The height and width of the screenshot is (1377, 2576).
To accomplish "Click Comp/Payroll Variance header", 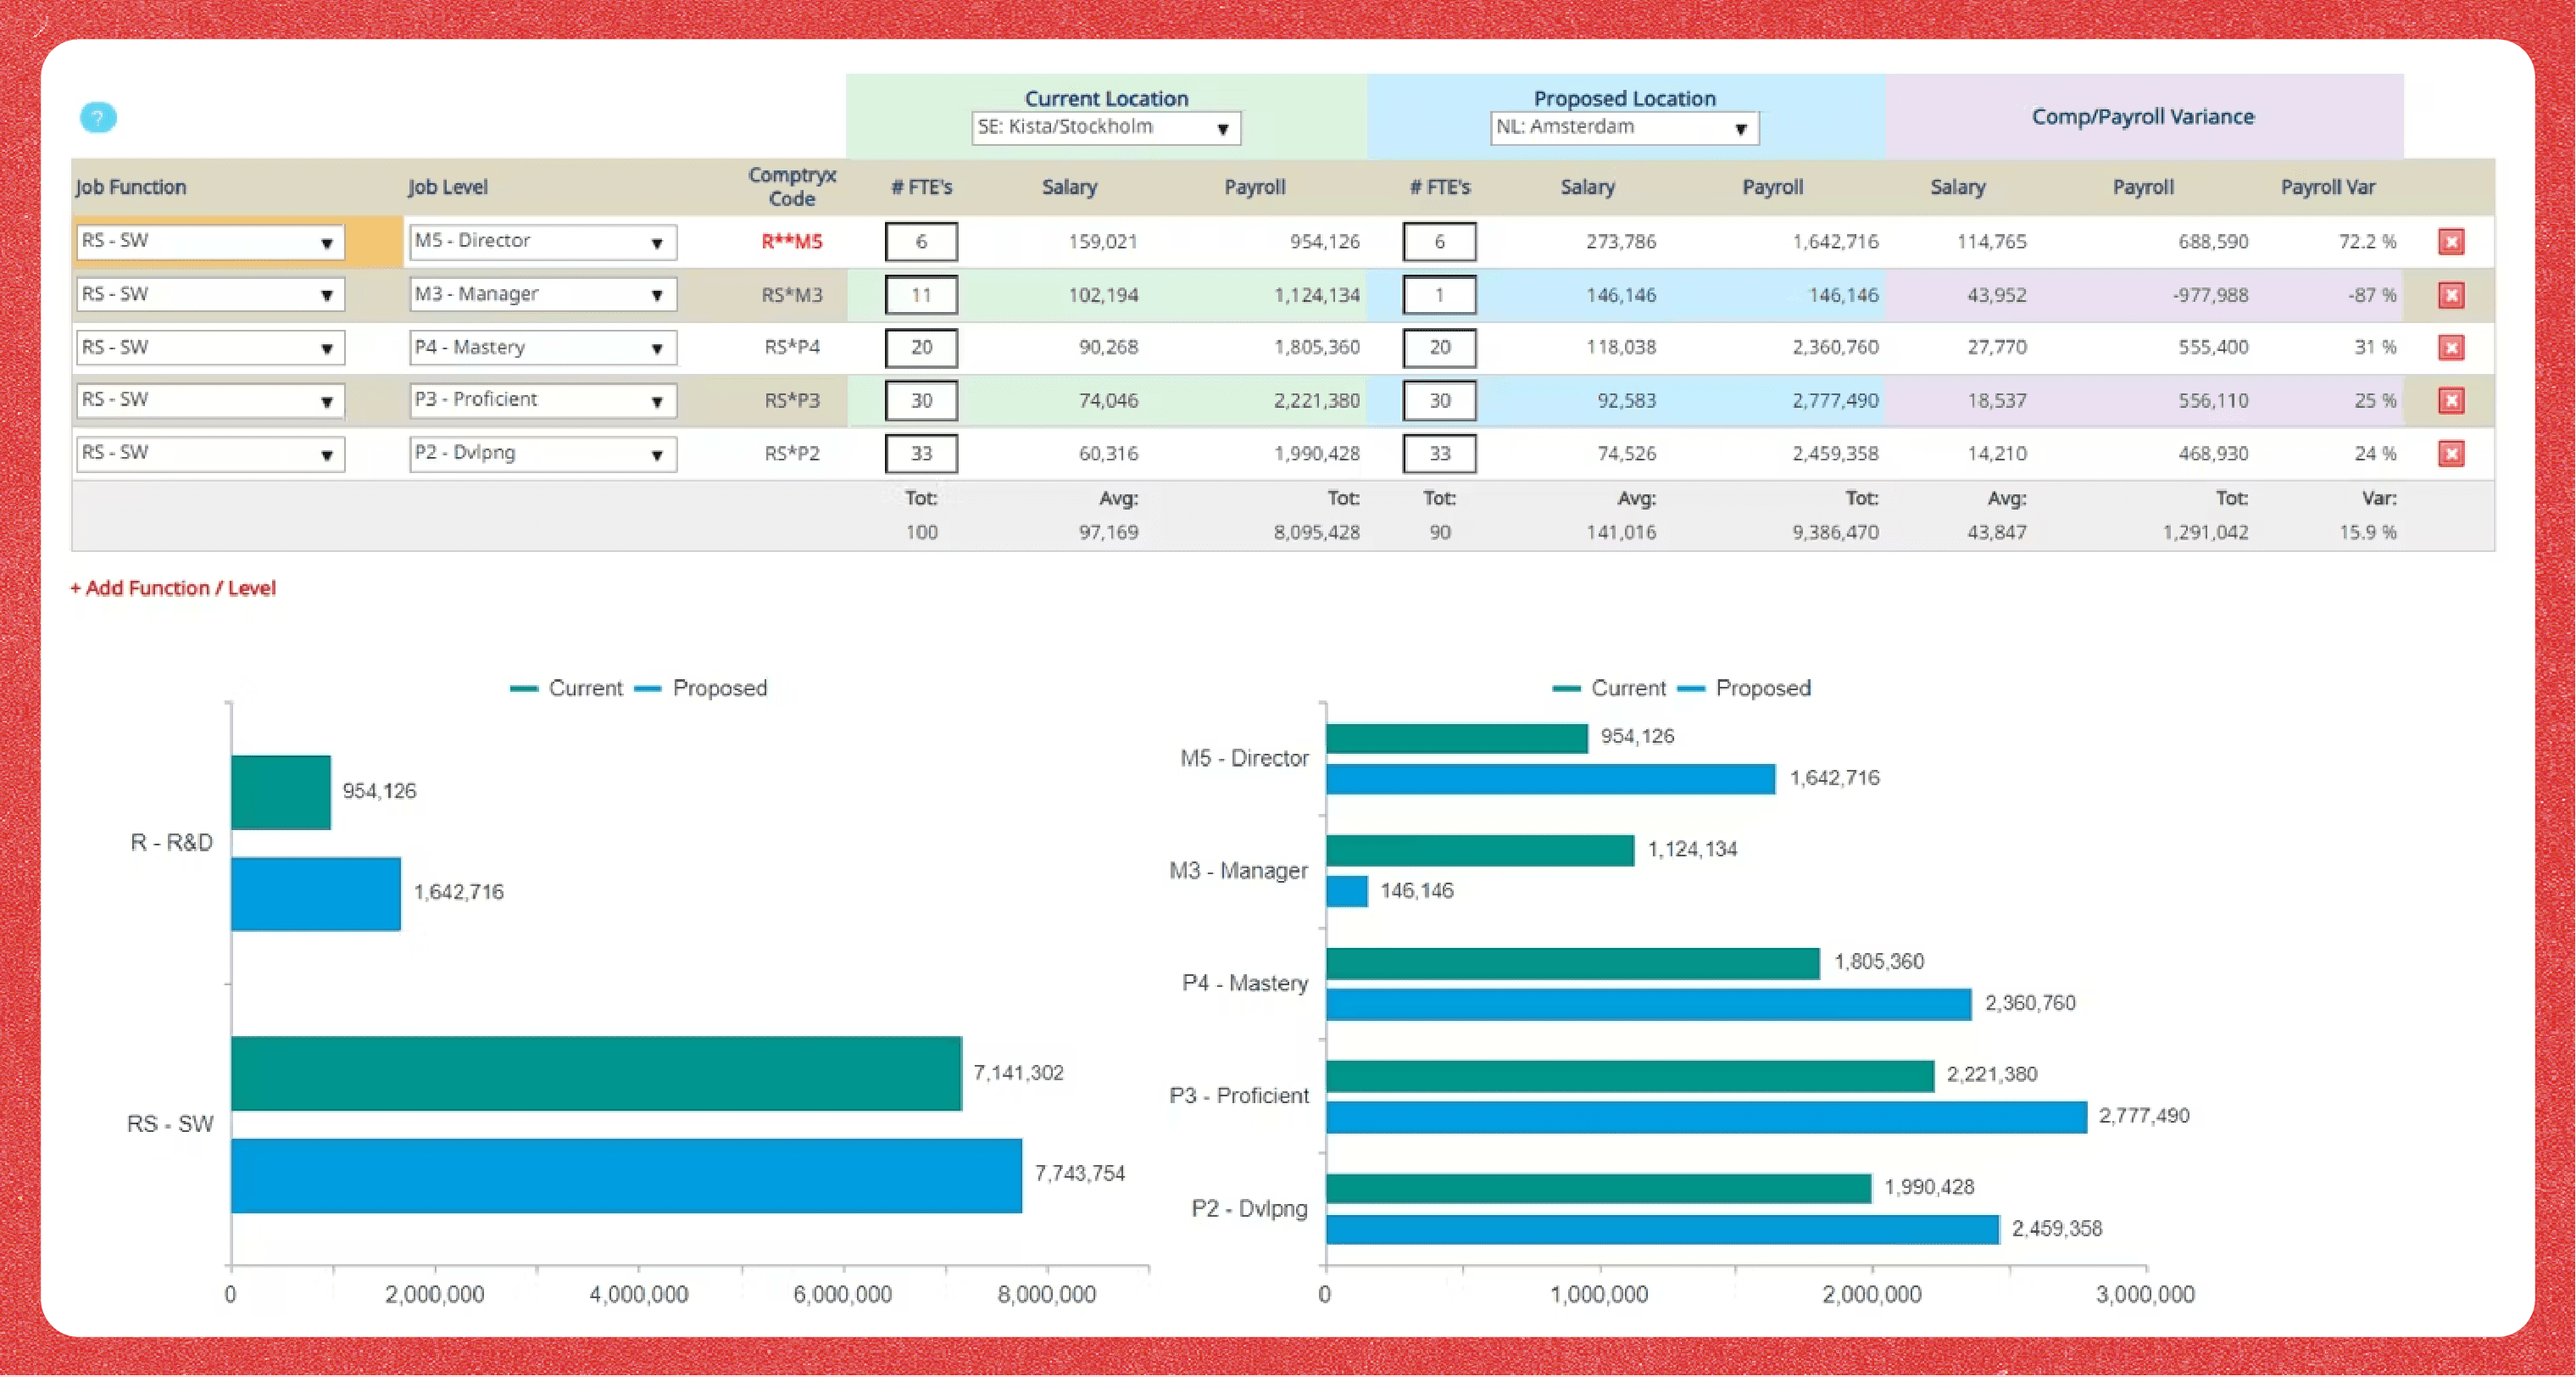I will [x=2143, y=117].
